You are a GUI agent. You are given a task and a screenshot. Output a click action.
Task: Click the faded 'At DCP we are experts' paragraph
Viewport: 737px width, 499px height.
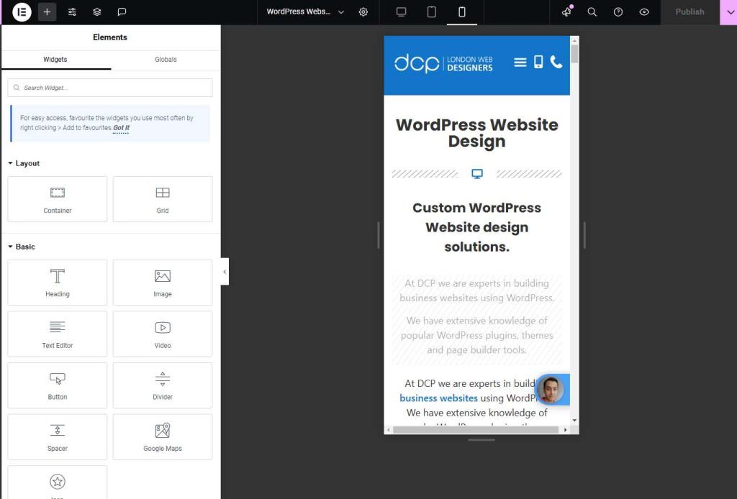pos(476,290)
